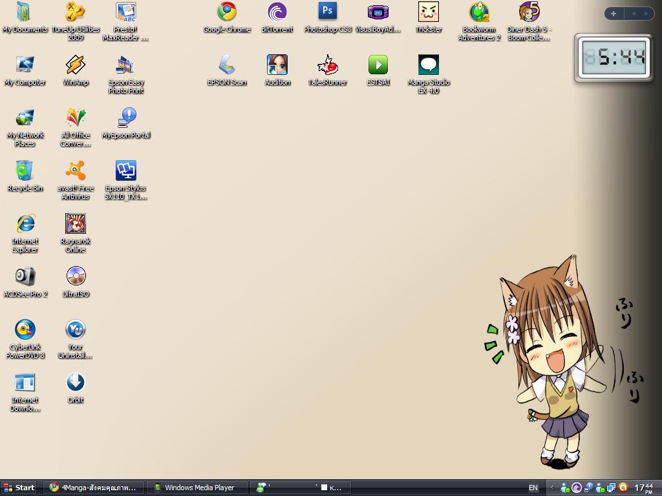
Task: Switch to Windows Media Player taskbar button
Action: [197, 488]
